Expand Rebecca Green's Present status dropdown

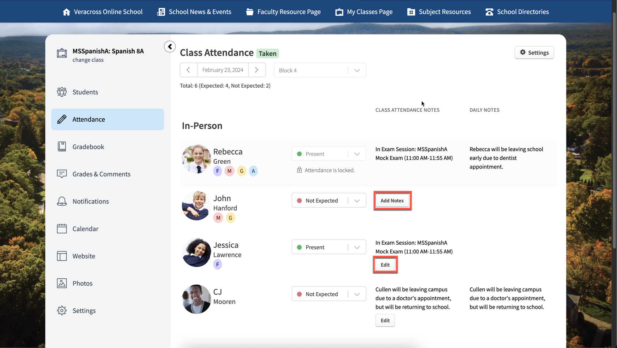(357, 153)
